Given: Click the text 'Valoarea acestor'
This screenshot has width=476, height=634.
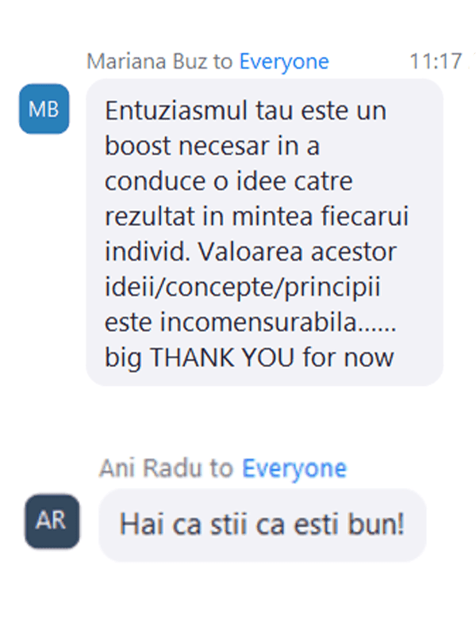Looking at the screenshot, I should click(x=297, y=252).
